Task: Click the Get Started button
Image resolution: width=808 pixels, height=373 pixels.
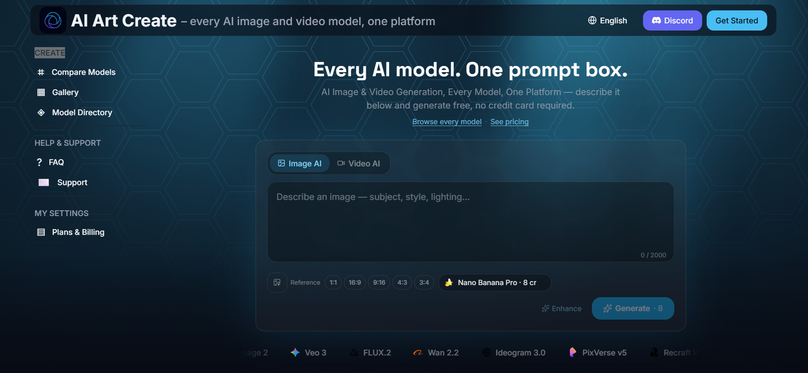Action: (737, 21)
